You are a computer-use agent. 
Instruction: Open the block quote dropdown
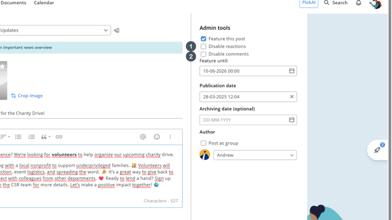point(46,137)
